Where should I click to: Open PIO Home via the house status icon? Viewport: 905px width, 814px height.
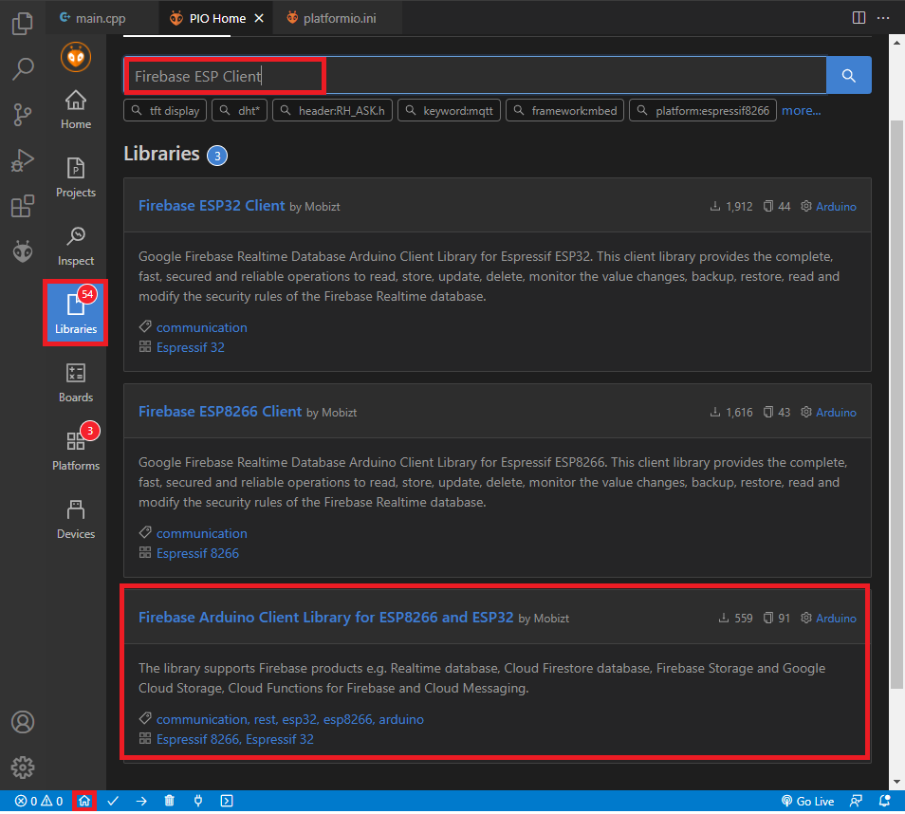pyautogui.click(x=84, y=801)
